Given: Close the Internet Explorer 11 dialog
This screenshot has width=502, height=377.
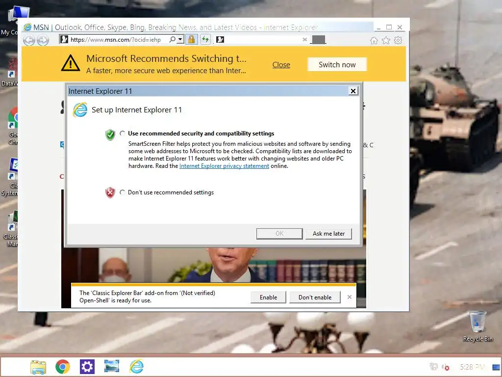Looking at the screenshot, I should (353, 91).
